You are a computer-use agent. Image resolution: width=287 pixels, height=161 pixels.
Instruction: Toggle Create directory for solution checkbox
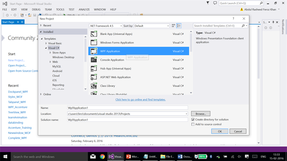click(193, 120)
